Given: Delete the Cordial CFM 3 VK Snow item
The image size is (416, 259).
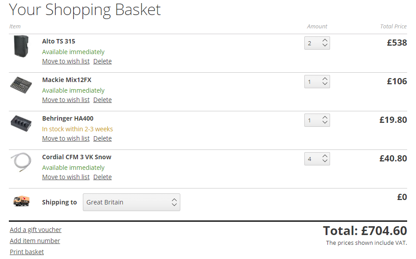Looking at the screenshot, I should click(x=102, y=177).
